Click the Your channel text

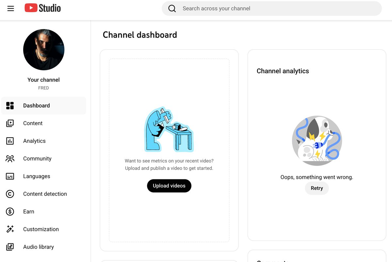point(43,80)
